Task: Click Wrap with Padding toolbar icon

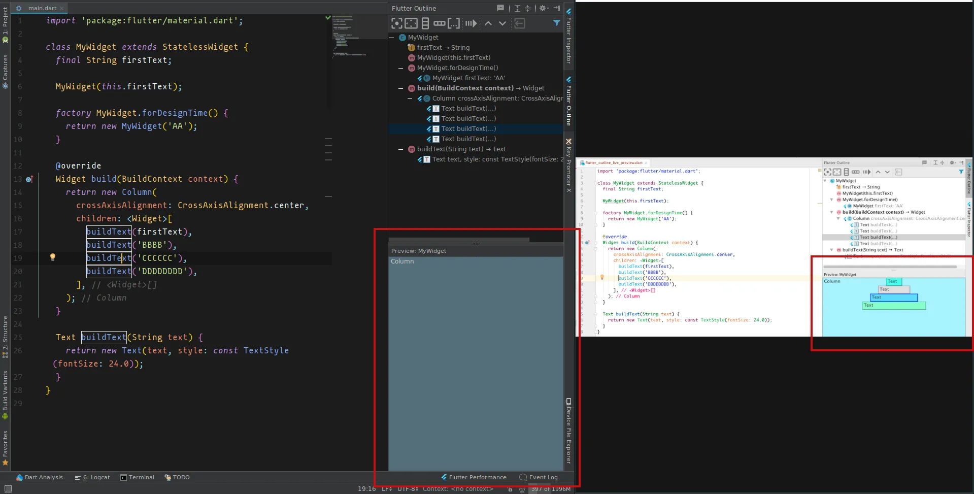Action: (x=411, y=23)
